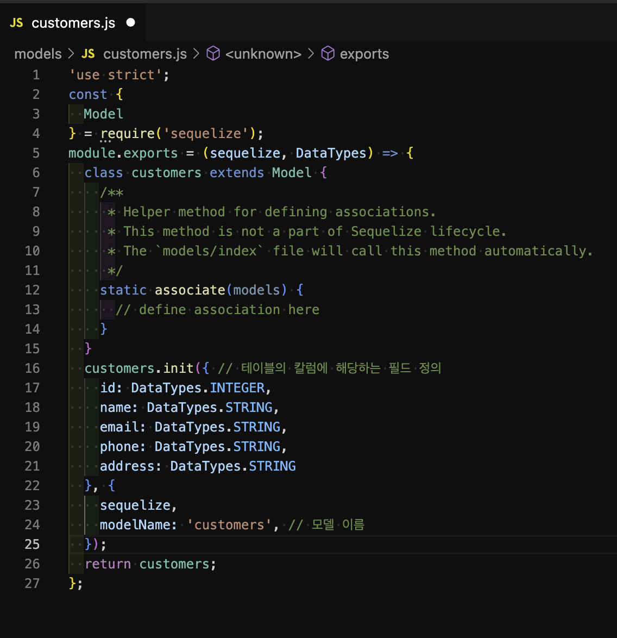Click the customers.js breadcrumb item
Screen dimensions: 617x638
click(145, 54)
